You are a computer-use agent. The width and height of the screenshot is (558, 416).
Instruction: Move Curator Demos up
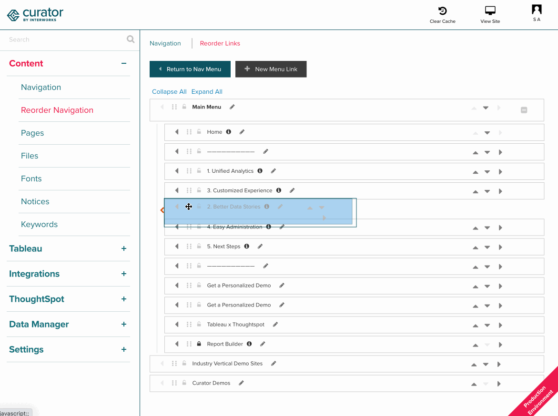pyautogui.click(x=474, y=385)
